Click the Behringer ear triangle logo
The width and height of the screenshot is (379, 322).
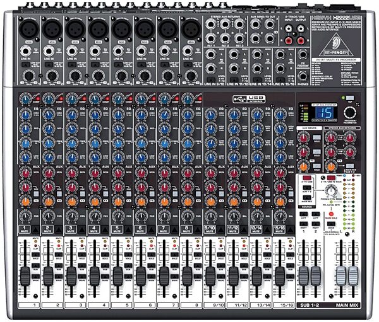336,45
